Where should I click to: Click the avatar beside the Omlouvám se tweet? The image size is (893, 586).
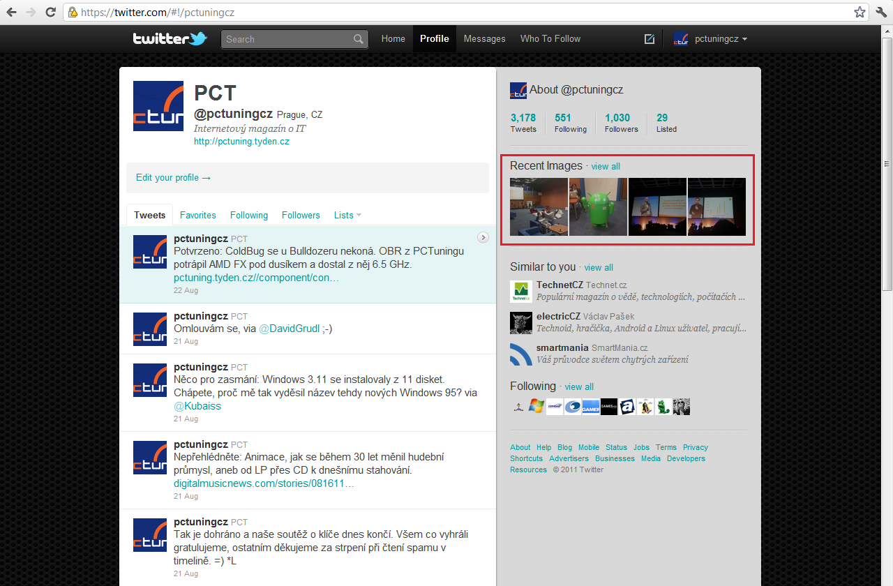(150, 329)
